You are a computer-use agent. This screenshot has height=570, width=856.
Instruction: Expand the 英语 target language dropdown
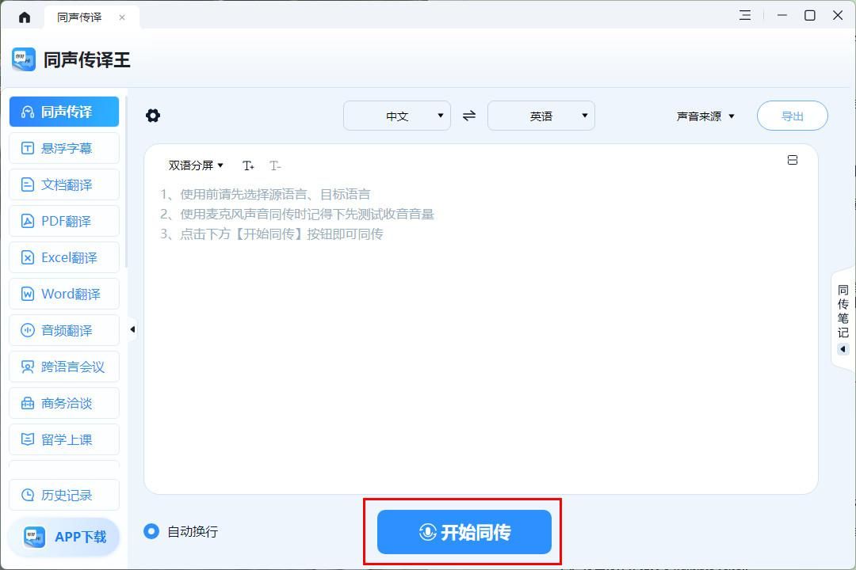pyautogui.click(x=541, y=116)
